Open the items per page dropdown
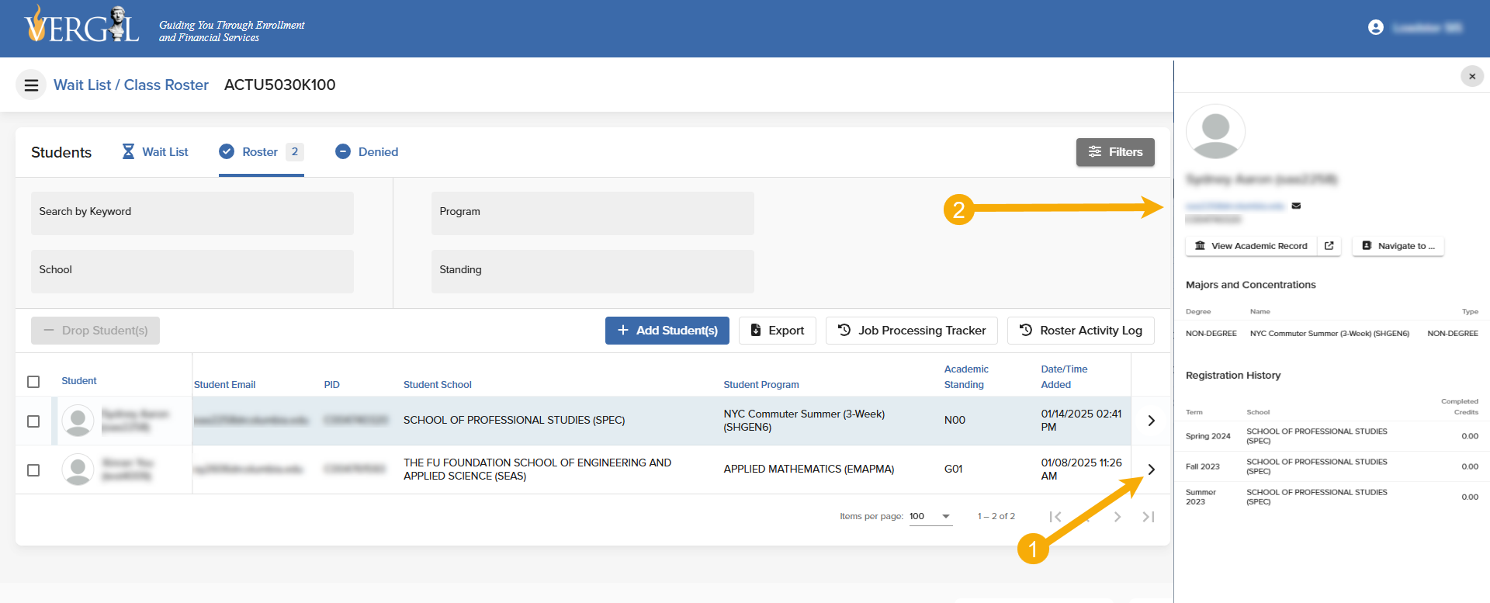The width and height of the screenshot is (1490, 603). (930, 517)
